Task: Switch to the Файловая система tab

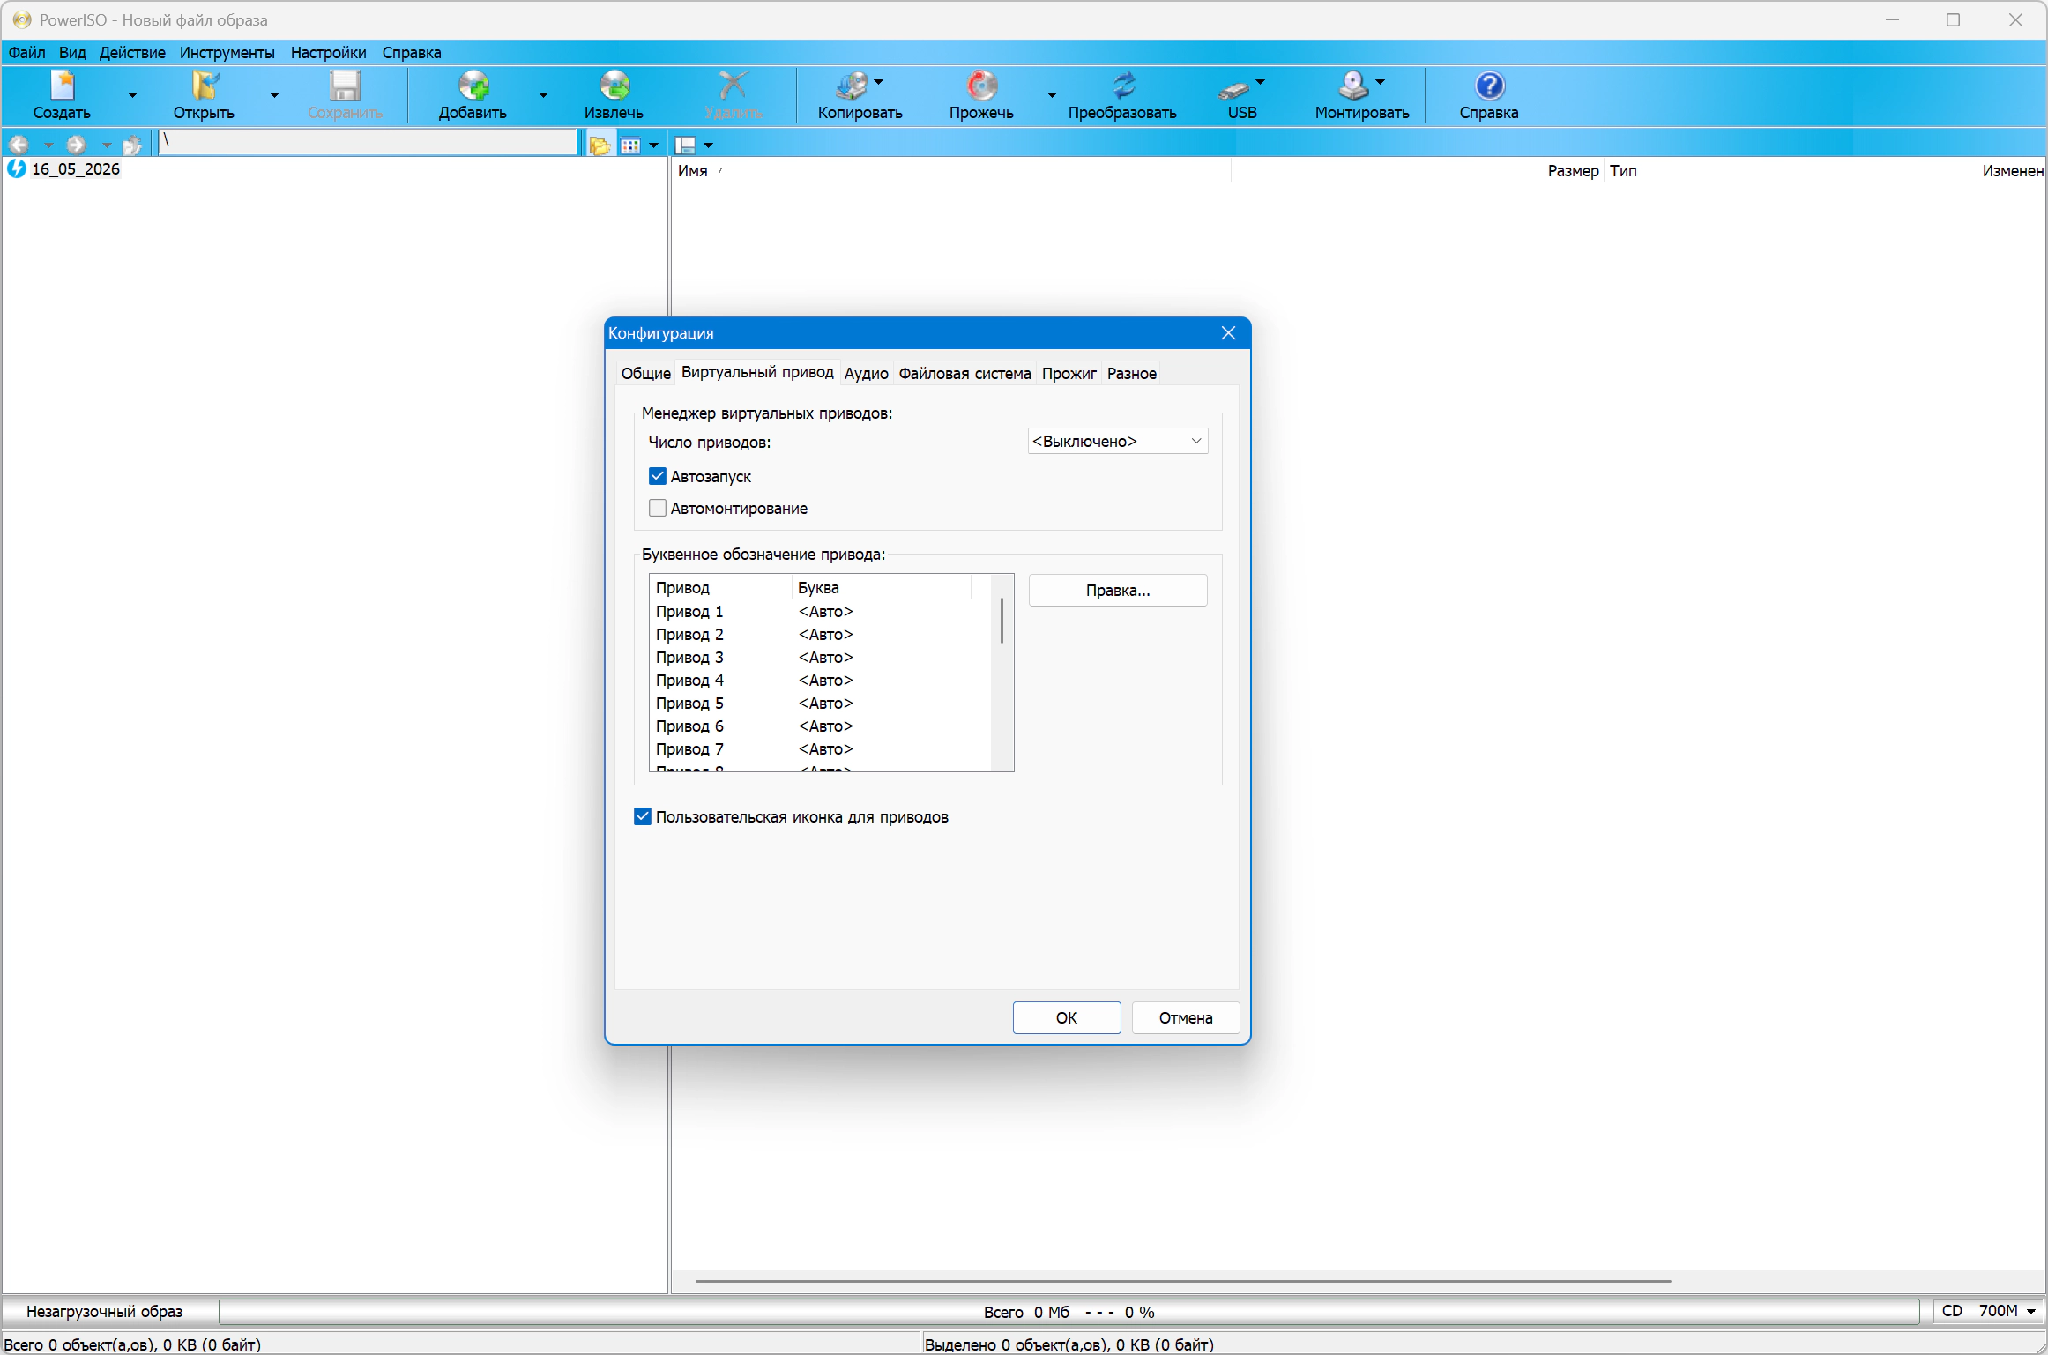Action: pyautogui.click(x=964, y=373)
